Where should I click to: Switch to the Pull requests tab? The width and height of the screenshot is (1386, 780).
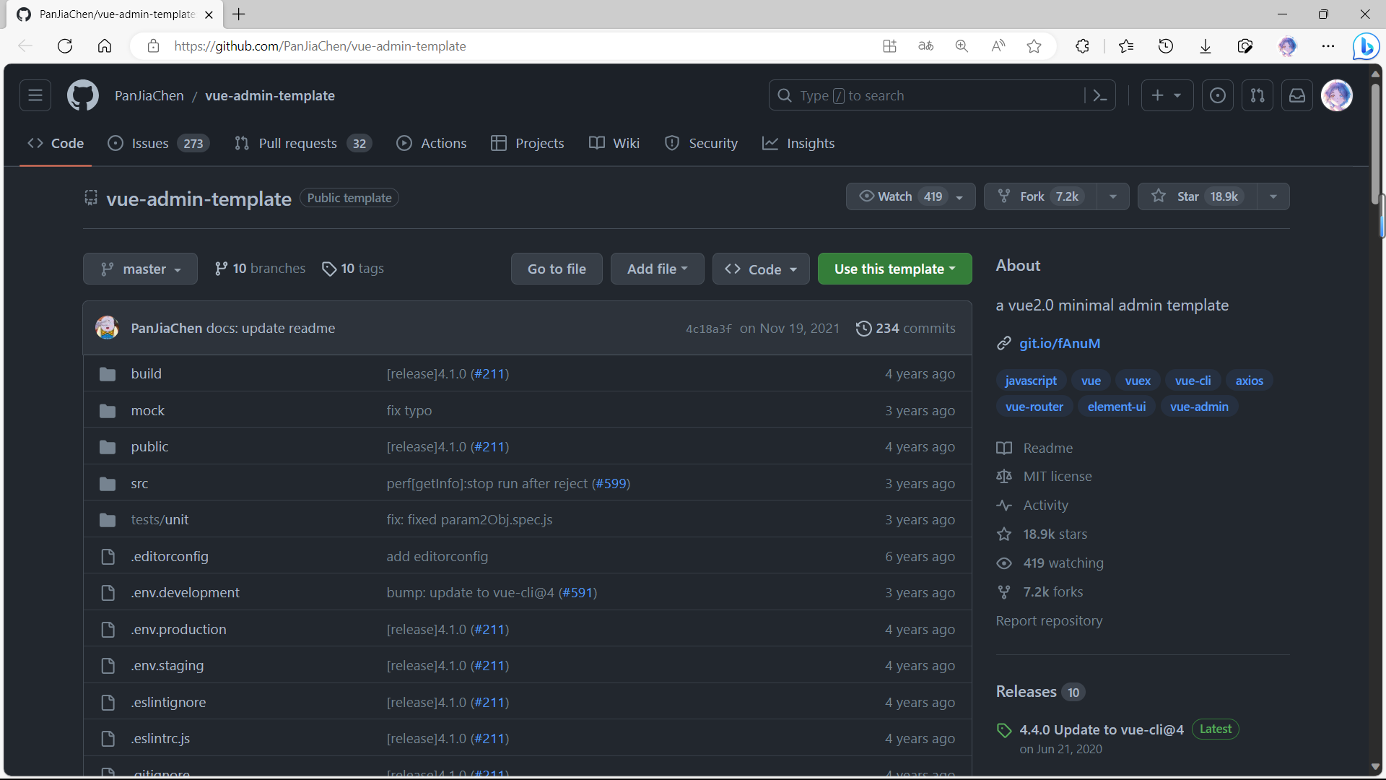click(297, 144)
